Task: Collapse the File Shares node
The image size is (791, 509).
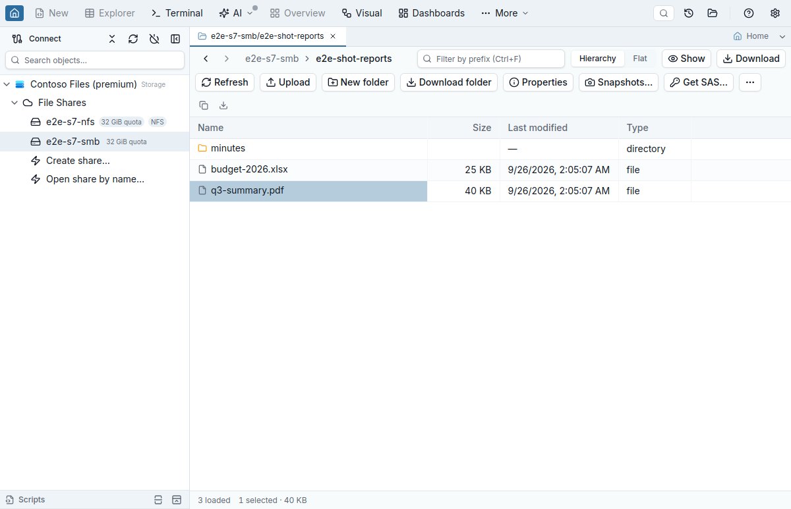Action: pyautogui.click(x=15, y=103)
